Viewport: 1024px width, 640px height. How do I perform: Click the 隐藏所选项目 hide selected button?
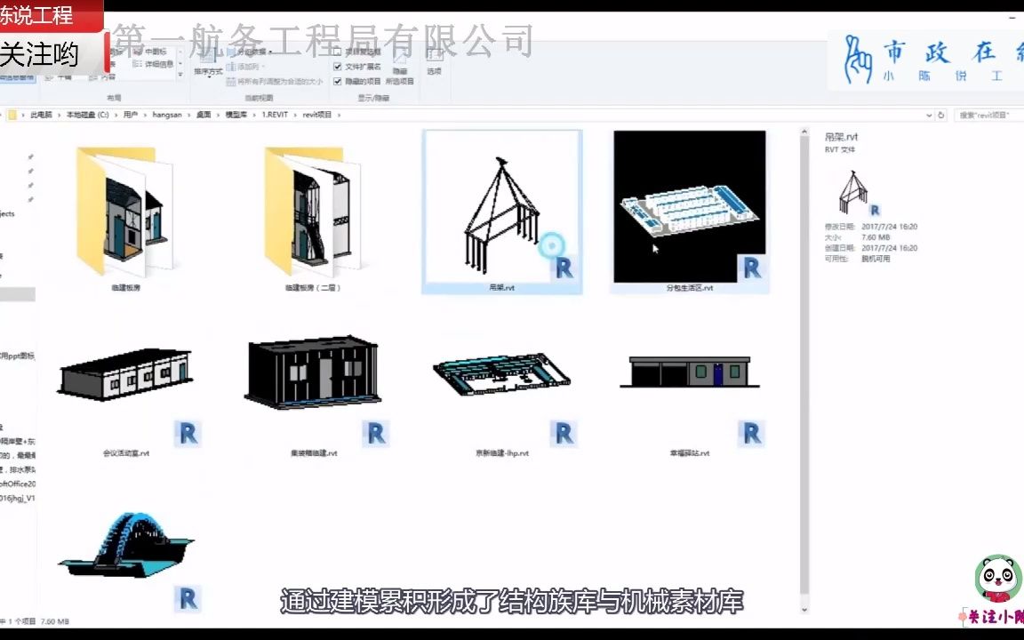[400, 68]
